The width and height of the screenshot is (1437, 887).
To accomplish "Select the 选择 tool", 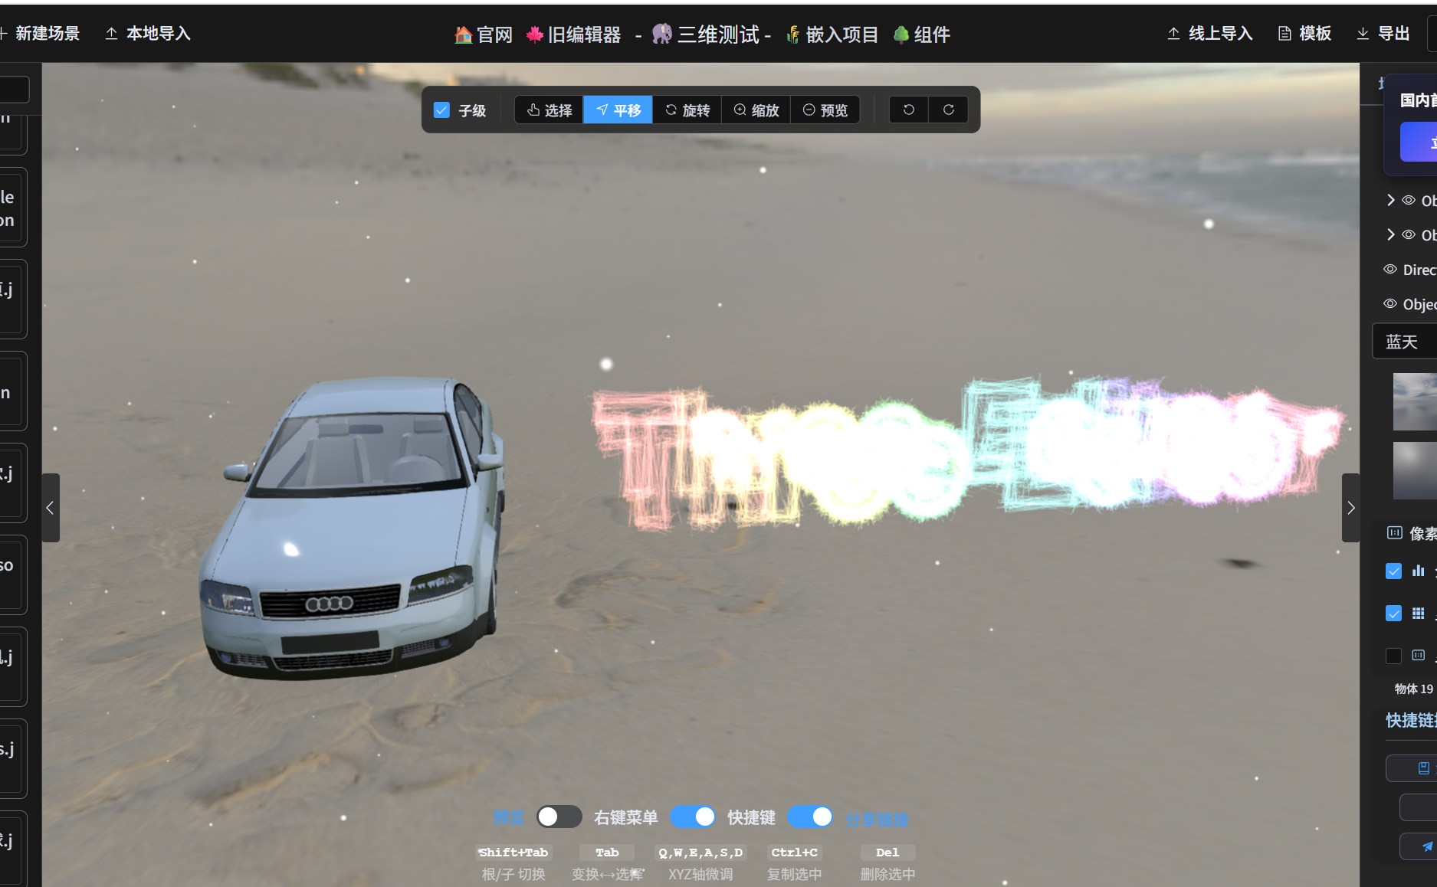I will point(549,110).
